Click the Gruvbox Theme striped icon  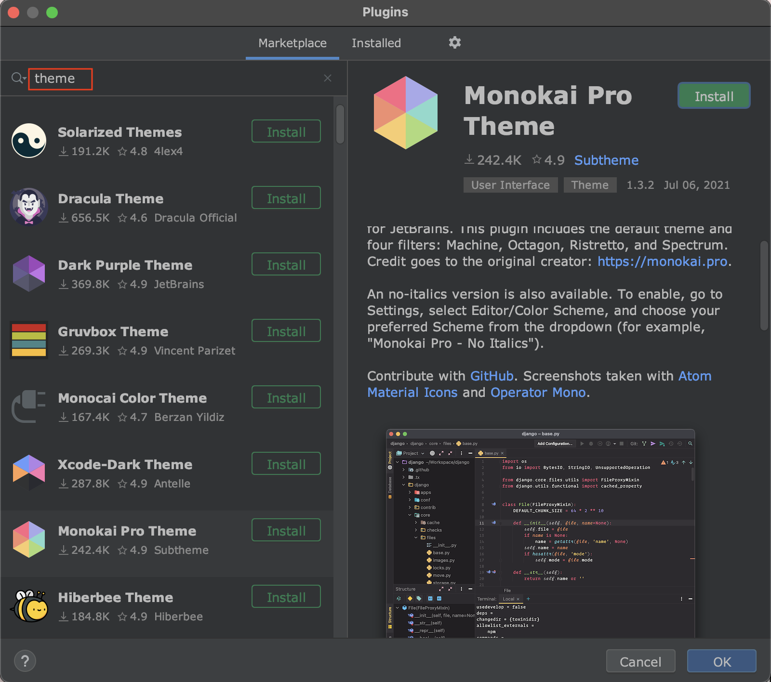[29, 340]
